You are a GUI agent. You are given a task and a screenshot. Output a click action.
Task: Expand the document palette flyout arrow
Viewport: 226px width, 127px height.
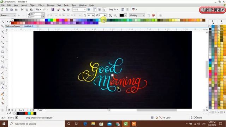7,113
